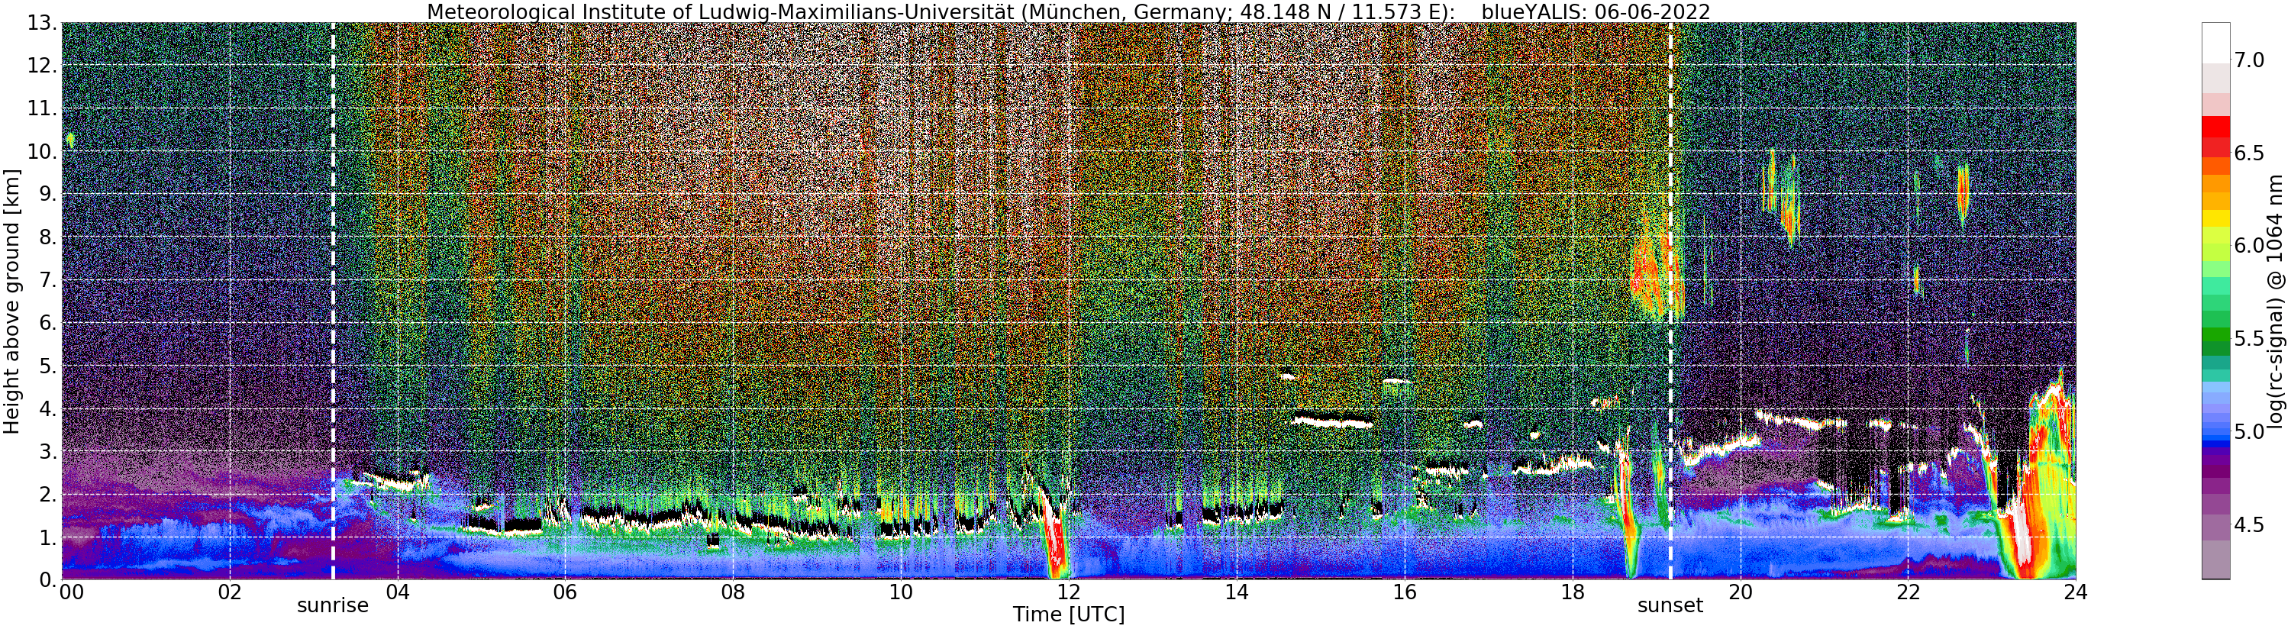Click the dashed vertical sunrise marker line

(x=333, y=301)
